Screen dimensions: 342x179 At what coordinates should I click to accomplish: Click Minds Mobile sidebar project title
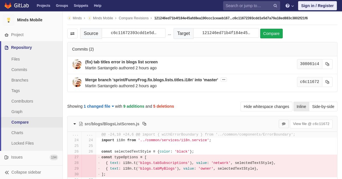[x=30, y=20]
